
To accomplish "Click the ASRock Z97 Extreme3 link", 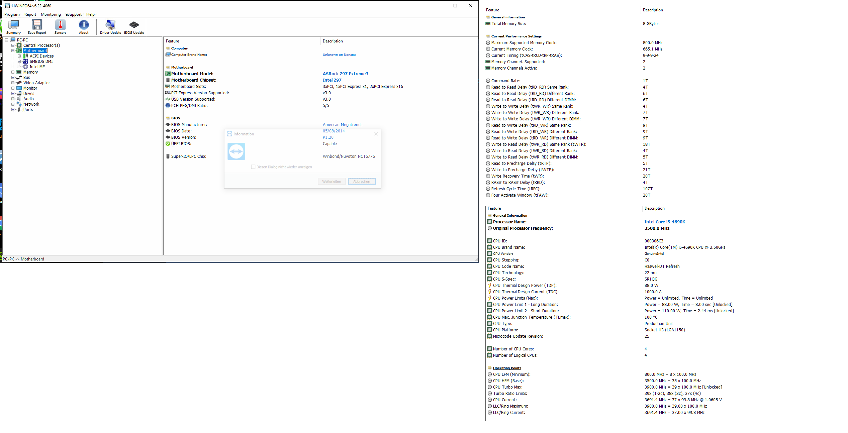I will tap(345, 74).
